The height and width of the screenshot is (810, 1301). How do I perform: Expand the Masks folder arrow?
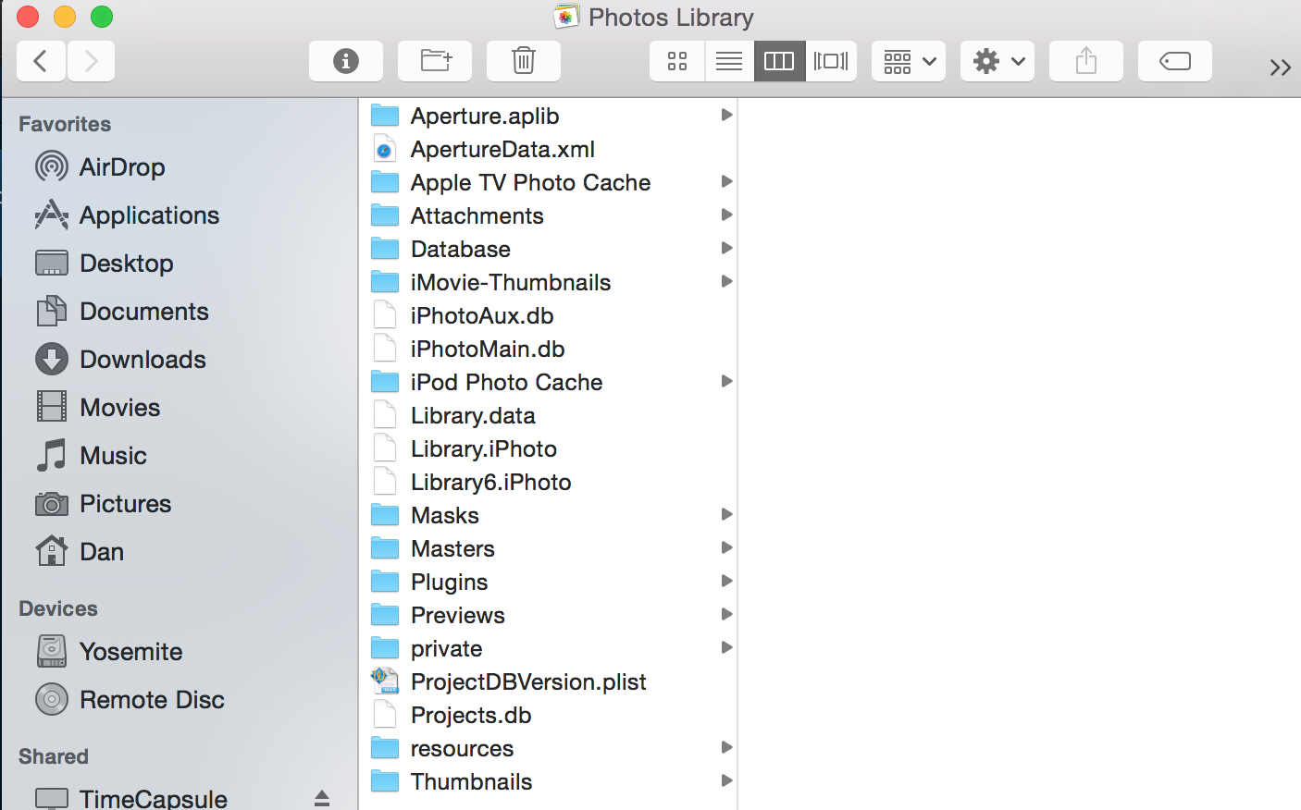point(726,514)
